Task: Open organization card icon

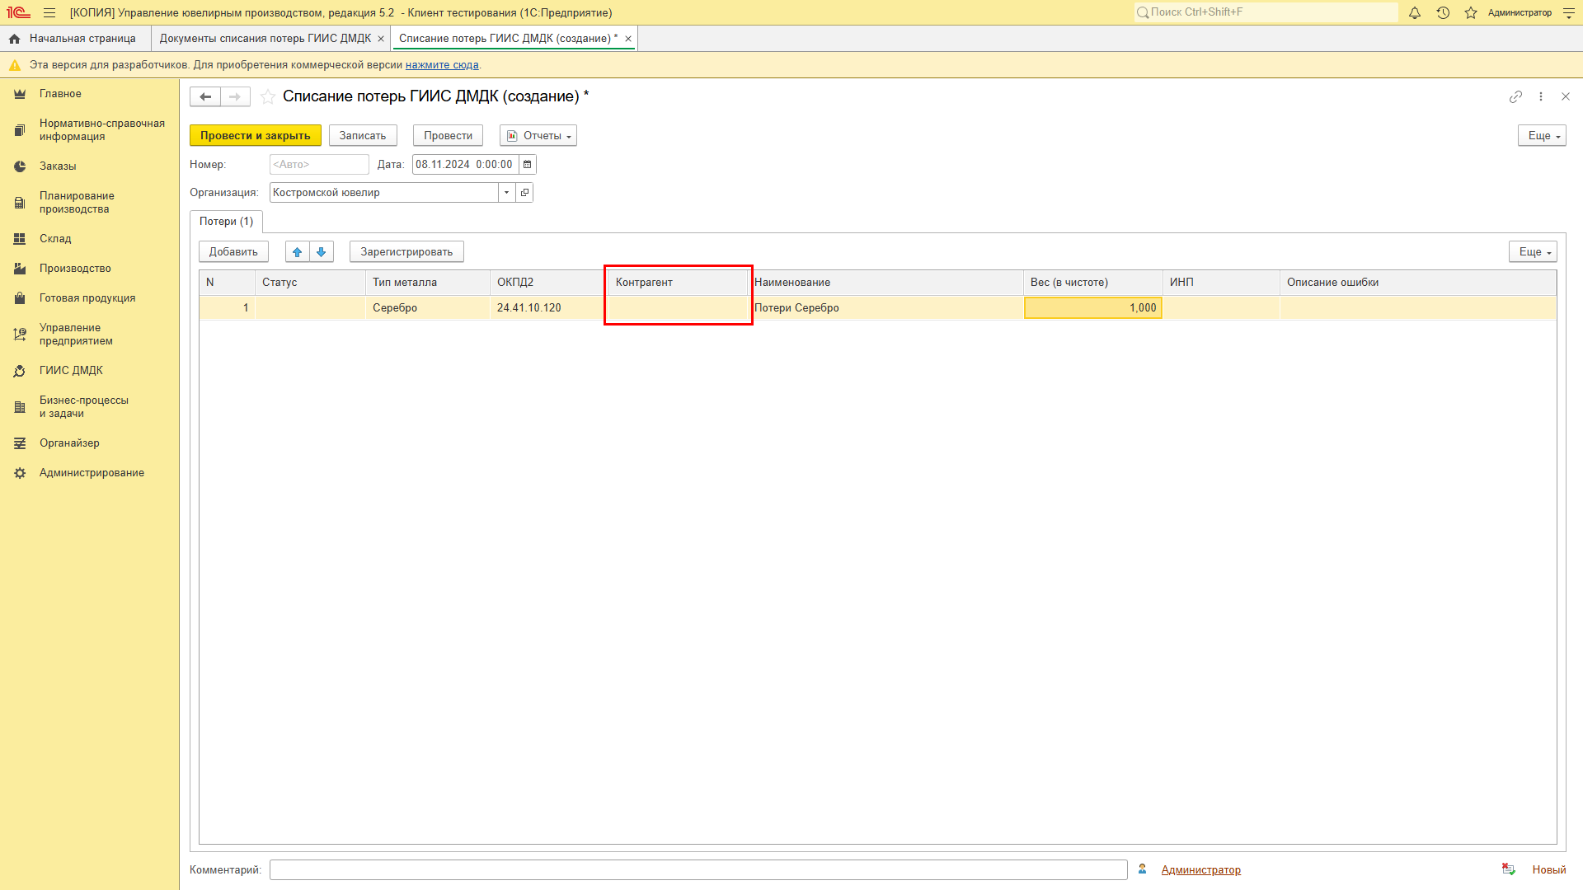Action: click(524, 193)
